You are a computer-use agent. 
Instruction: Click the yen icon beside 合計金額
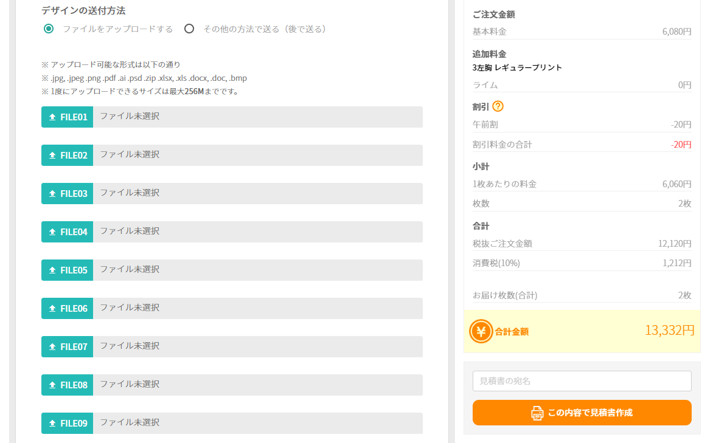pos(481,331)
